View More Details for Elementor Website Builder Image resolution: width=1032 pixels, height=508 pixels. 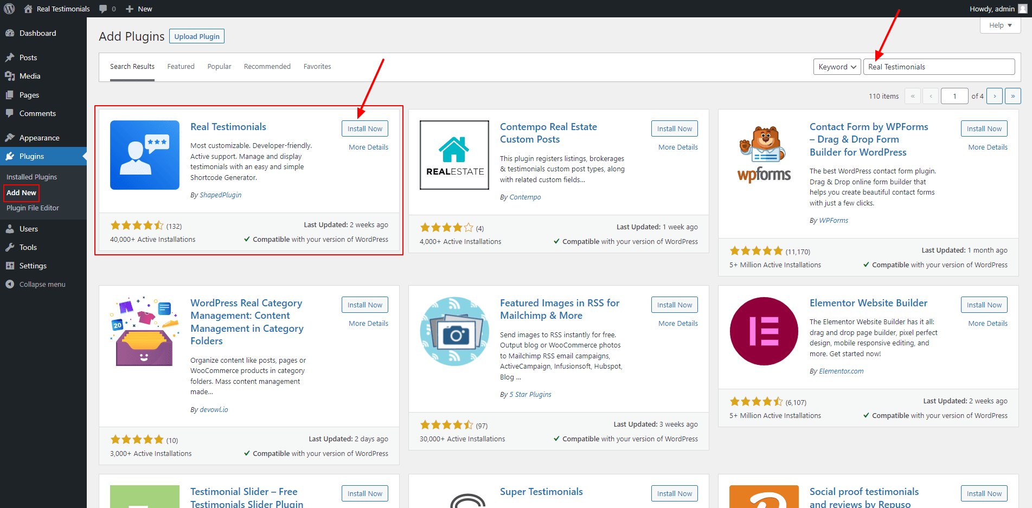988,324
